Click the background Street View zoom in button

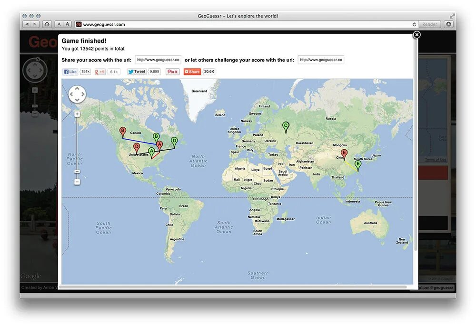pyautogui.click(x=35, y=90)
